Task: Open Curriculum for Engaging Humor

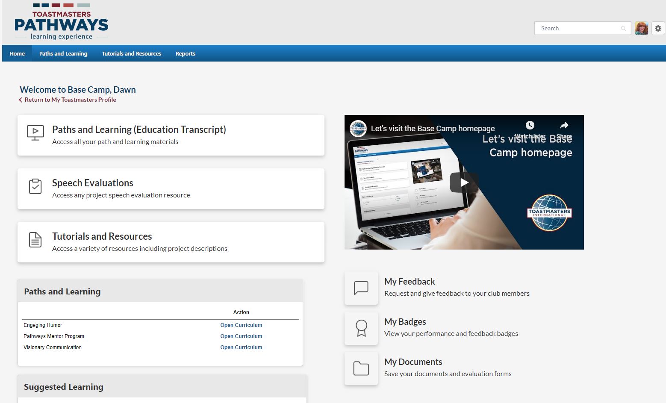Action: (241, 325)
